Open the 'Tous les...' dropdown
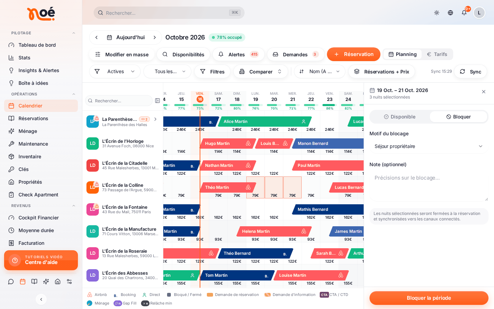 167,71
